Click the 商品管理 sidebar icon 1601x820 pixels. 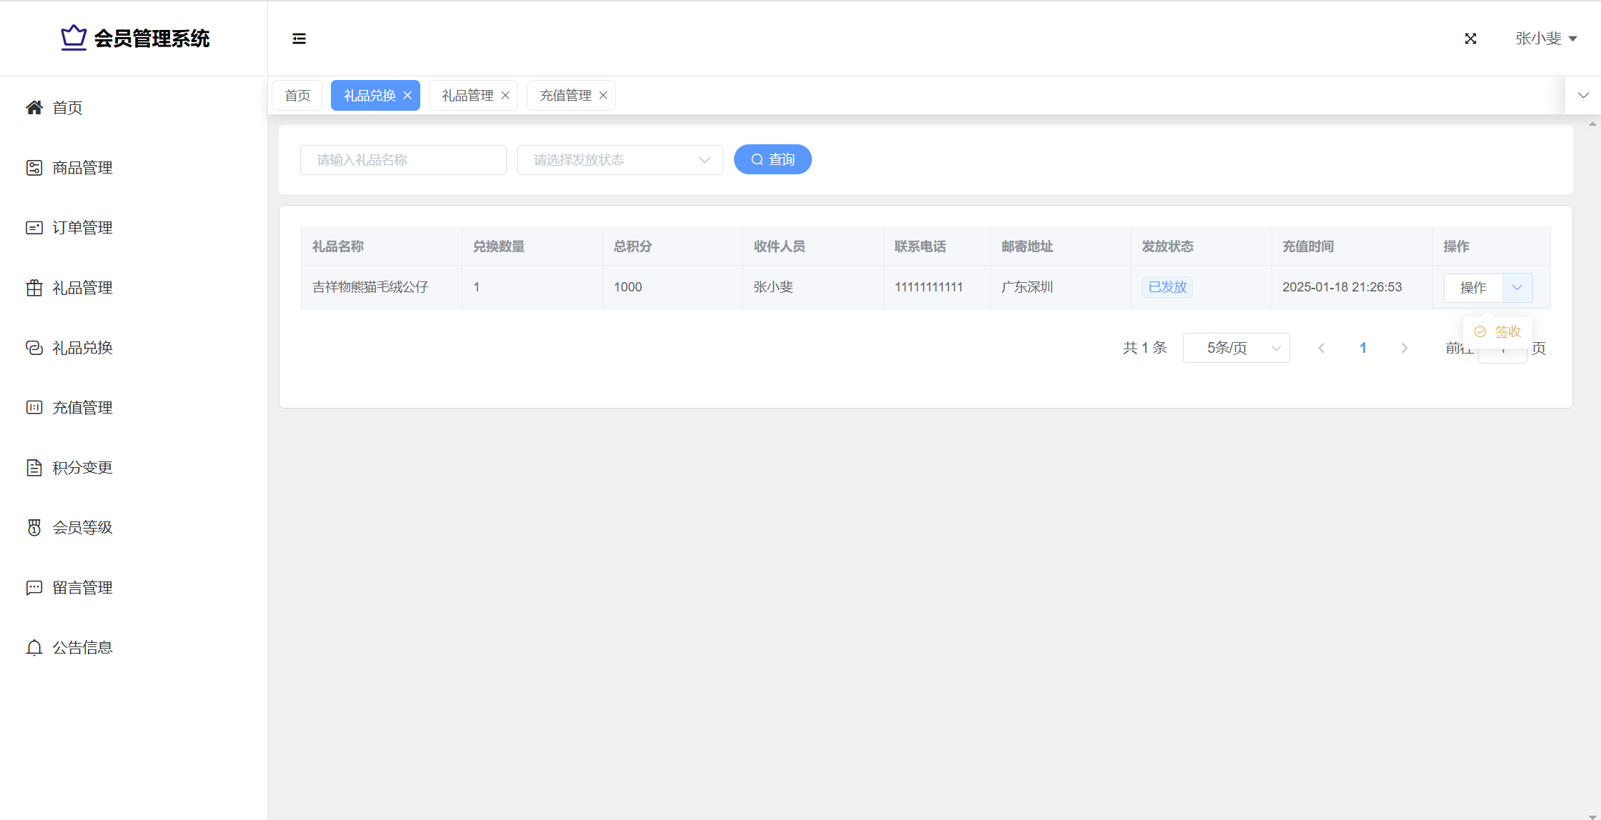tap(34, 168)
